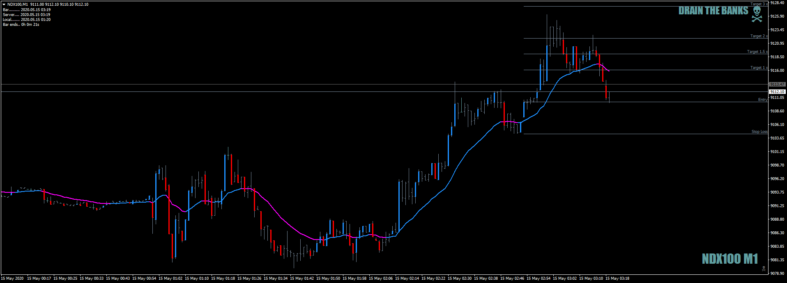The image size is (787, 283).
Task: Select the 'Entry' line label
Action: click(763, 100)
